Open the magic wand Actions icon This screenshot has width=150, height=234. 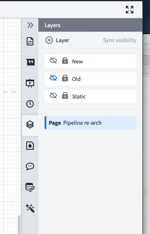coord(30,208)
